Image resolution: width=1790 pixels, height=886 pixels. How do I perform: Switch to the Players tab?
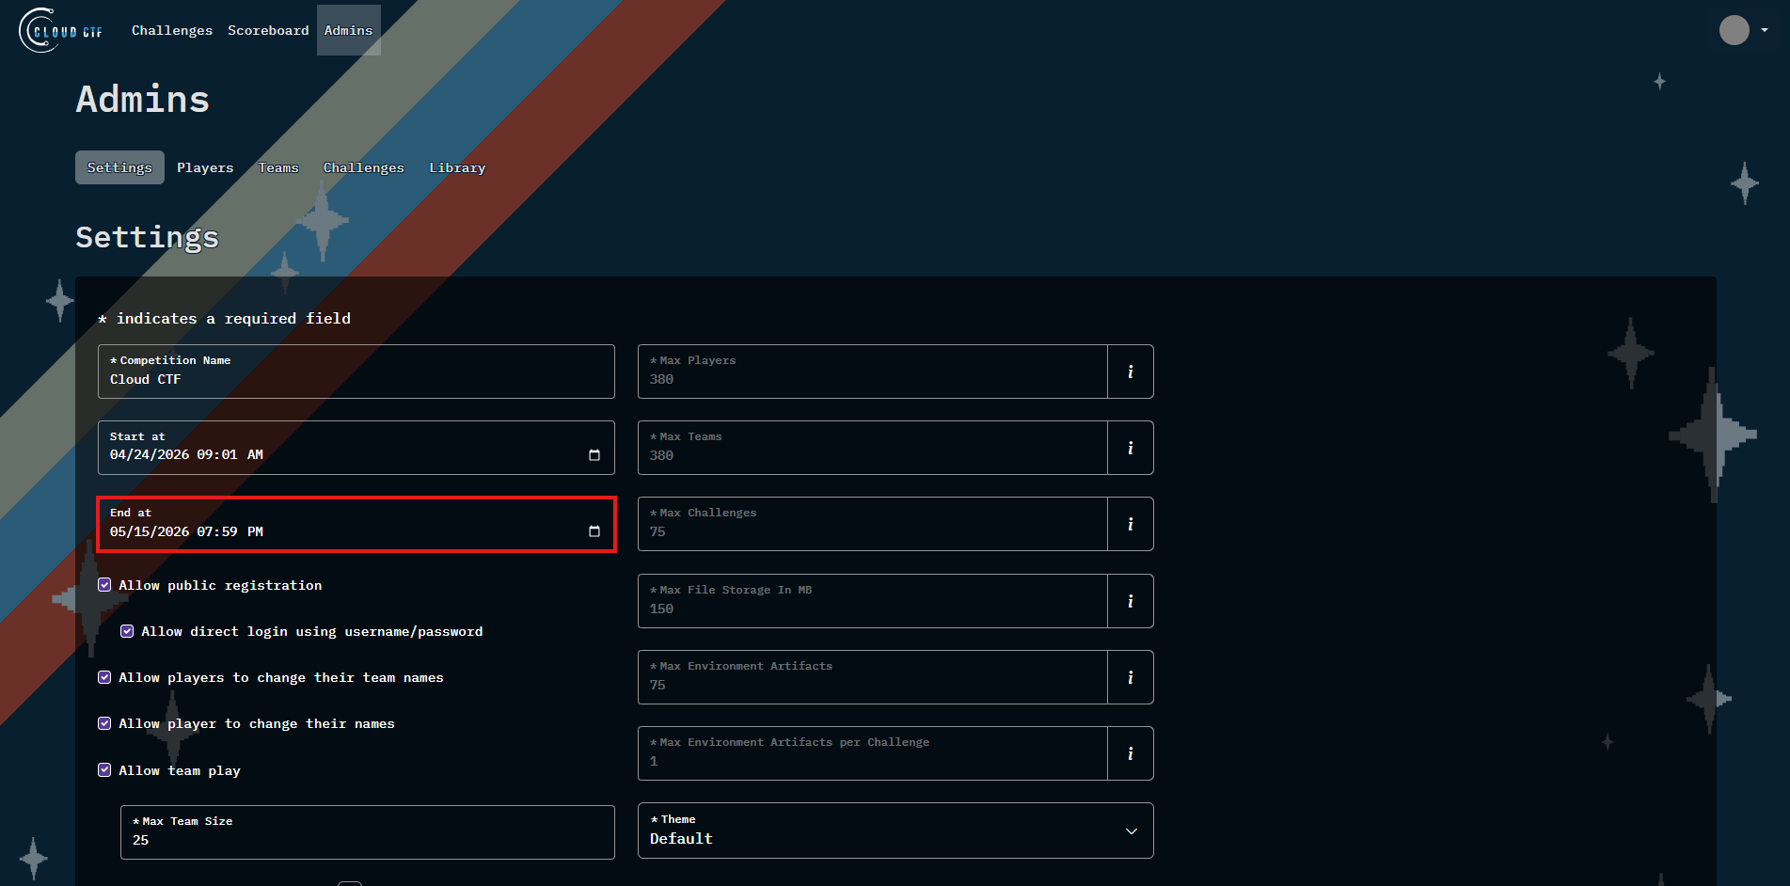click(205, 167)
